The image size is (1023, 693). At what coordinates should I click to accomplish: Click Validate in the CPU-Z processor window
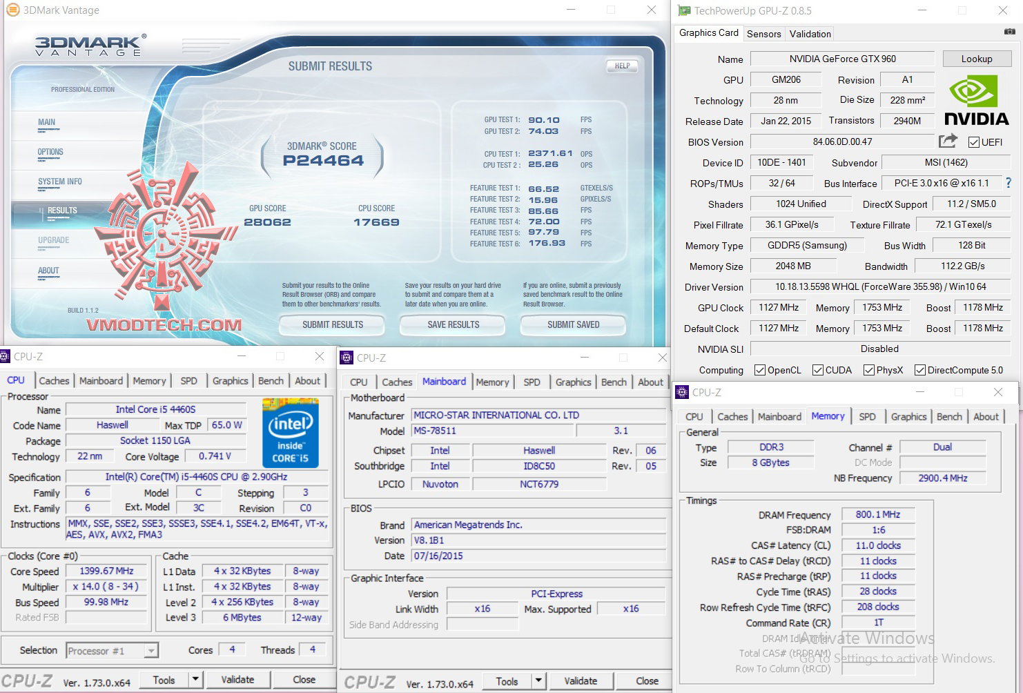[237, 680]
